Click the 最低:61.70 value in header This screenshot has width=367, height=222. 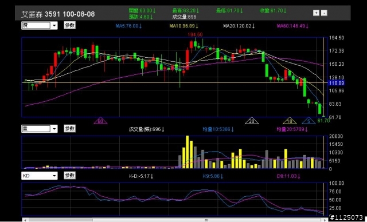point(229,10)
